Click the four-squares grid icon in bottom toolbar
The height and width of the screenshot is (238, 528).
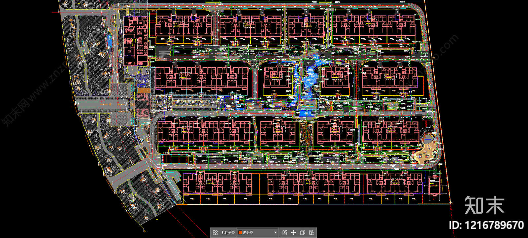[x=215, y=233]
